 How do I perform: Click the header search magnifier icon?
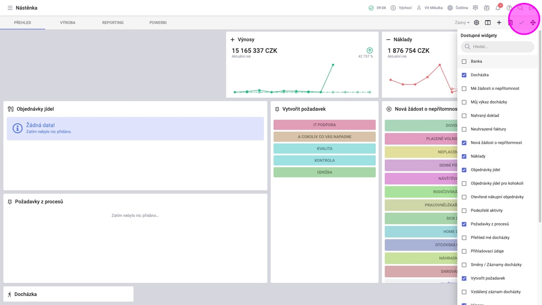point(520,8)
